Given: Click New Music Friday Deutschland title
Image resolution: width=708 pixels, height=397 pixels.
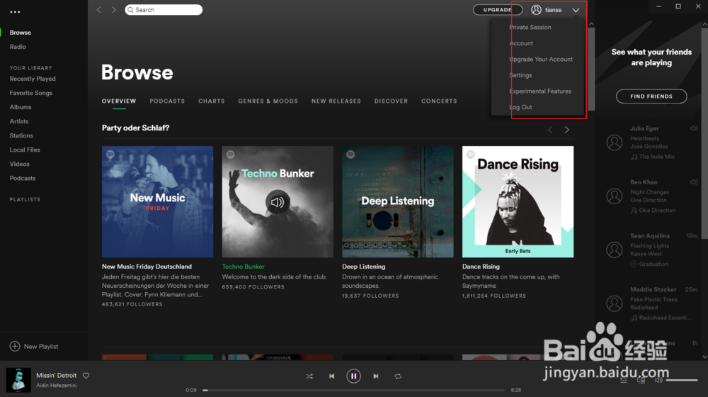Looking at the screenshot, I should 147,267.
